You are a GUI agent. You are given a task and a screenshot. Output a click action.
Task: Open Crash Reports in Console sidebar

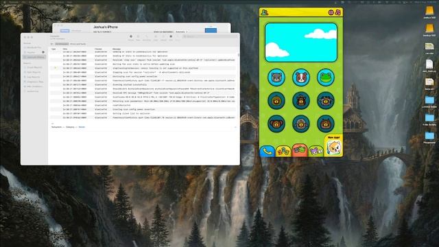[x=34, y=67]
